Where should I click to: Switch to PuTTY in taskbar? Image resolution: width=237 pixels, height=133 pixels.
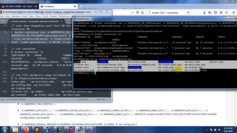(80, 130)
